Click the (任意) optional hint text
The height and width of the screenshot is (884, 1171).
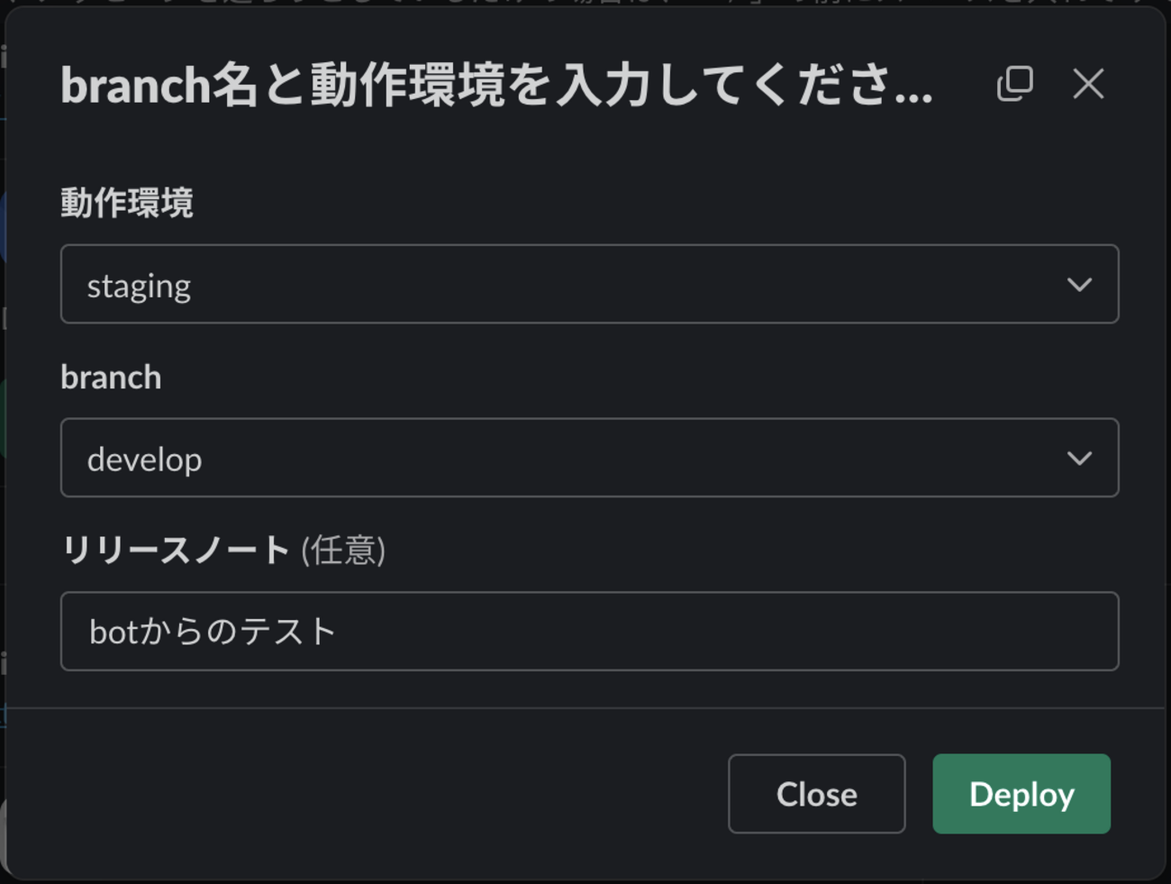point(343,550)
